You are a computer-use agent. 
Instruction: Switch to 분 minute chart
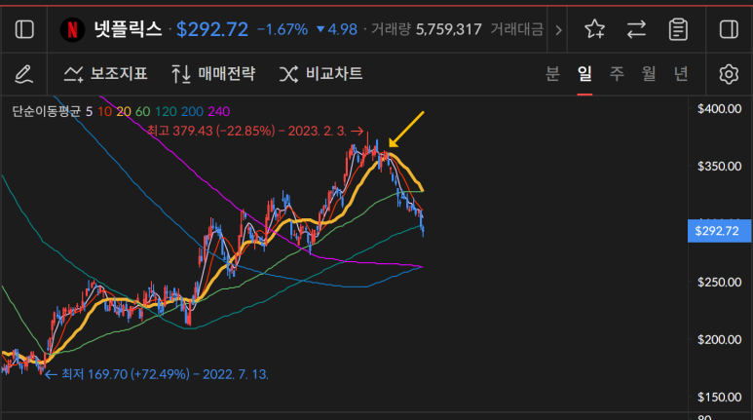(552, 74)
